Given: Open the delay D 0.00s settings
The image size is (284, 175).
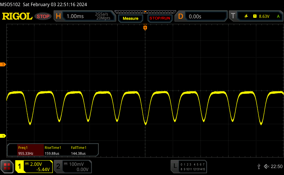Looking at the screenshot, I should [x=201, y=16].
